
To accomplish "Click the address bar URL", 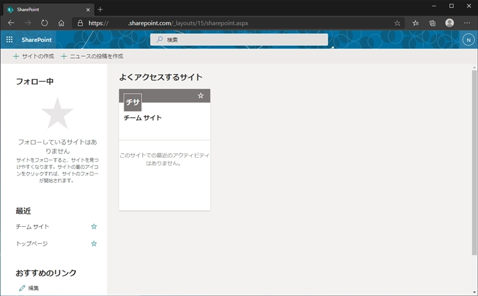I will (169, 23).
